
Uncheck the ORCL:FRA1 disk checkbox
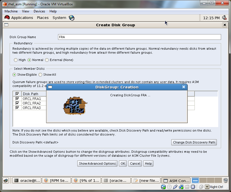click(17, 99)
